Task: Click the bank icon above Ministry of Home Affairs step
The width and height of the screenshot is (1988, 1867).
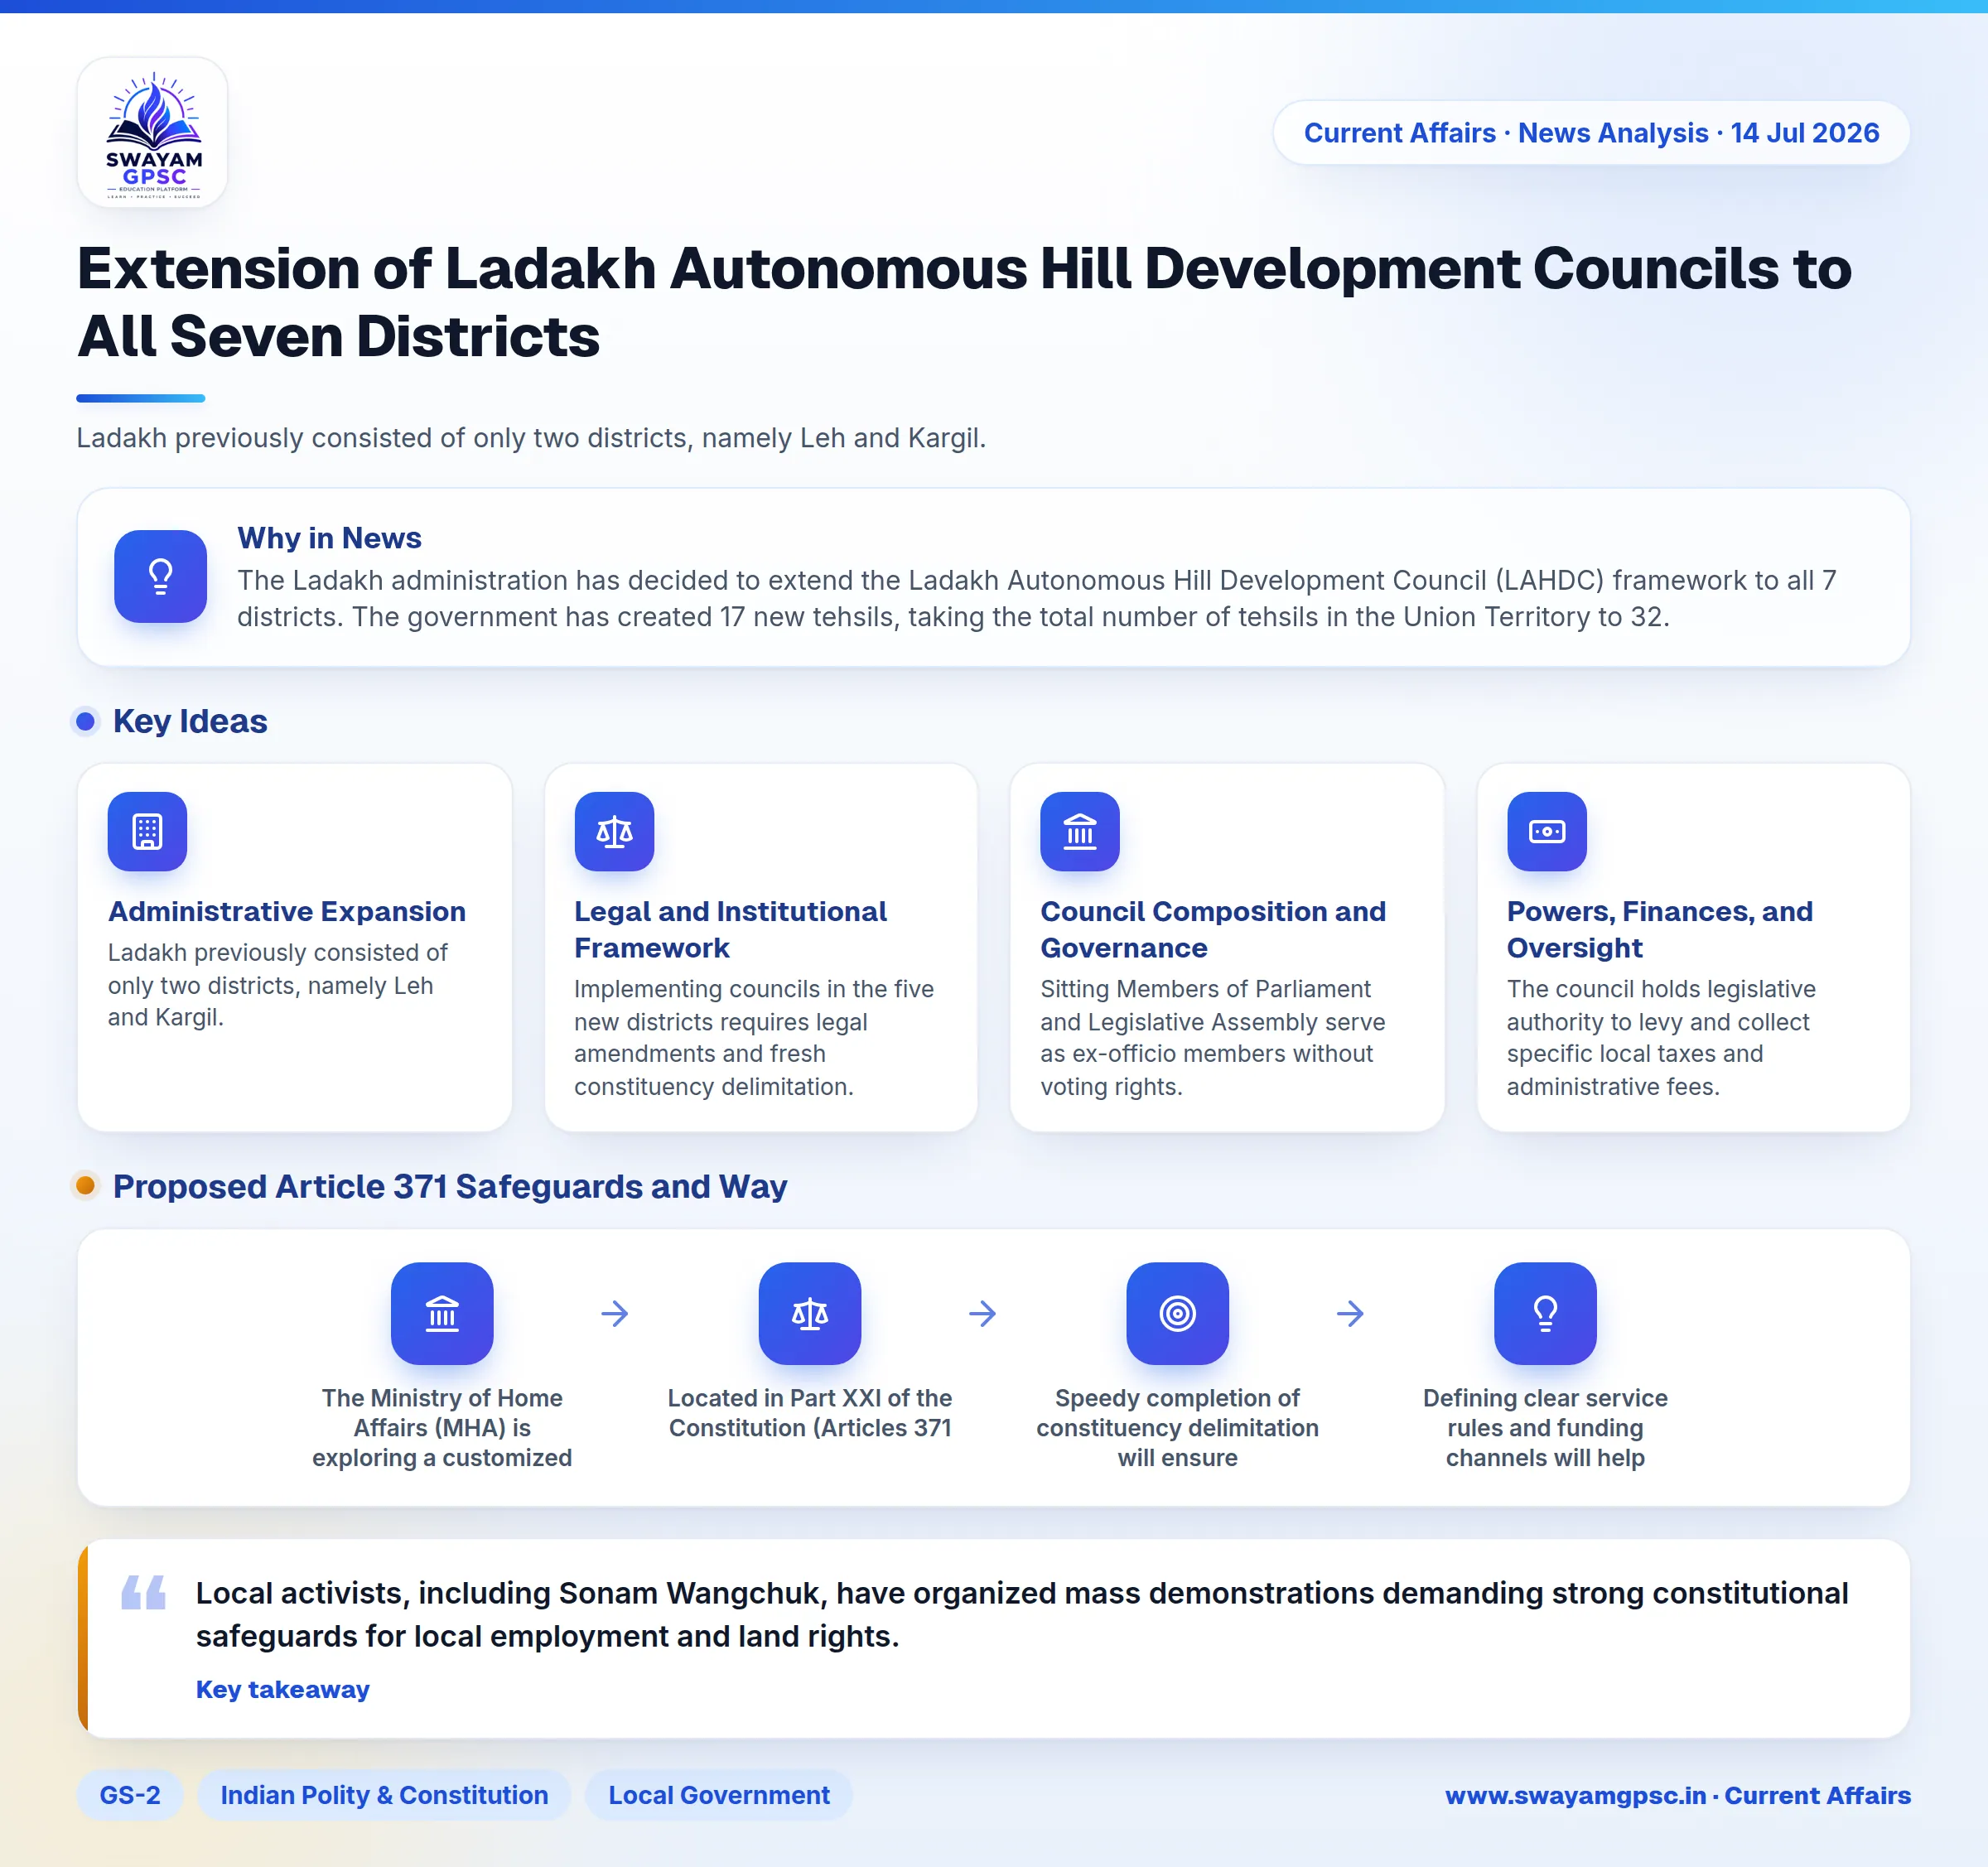Action: coord(442,1313)
